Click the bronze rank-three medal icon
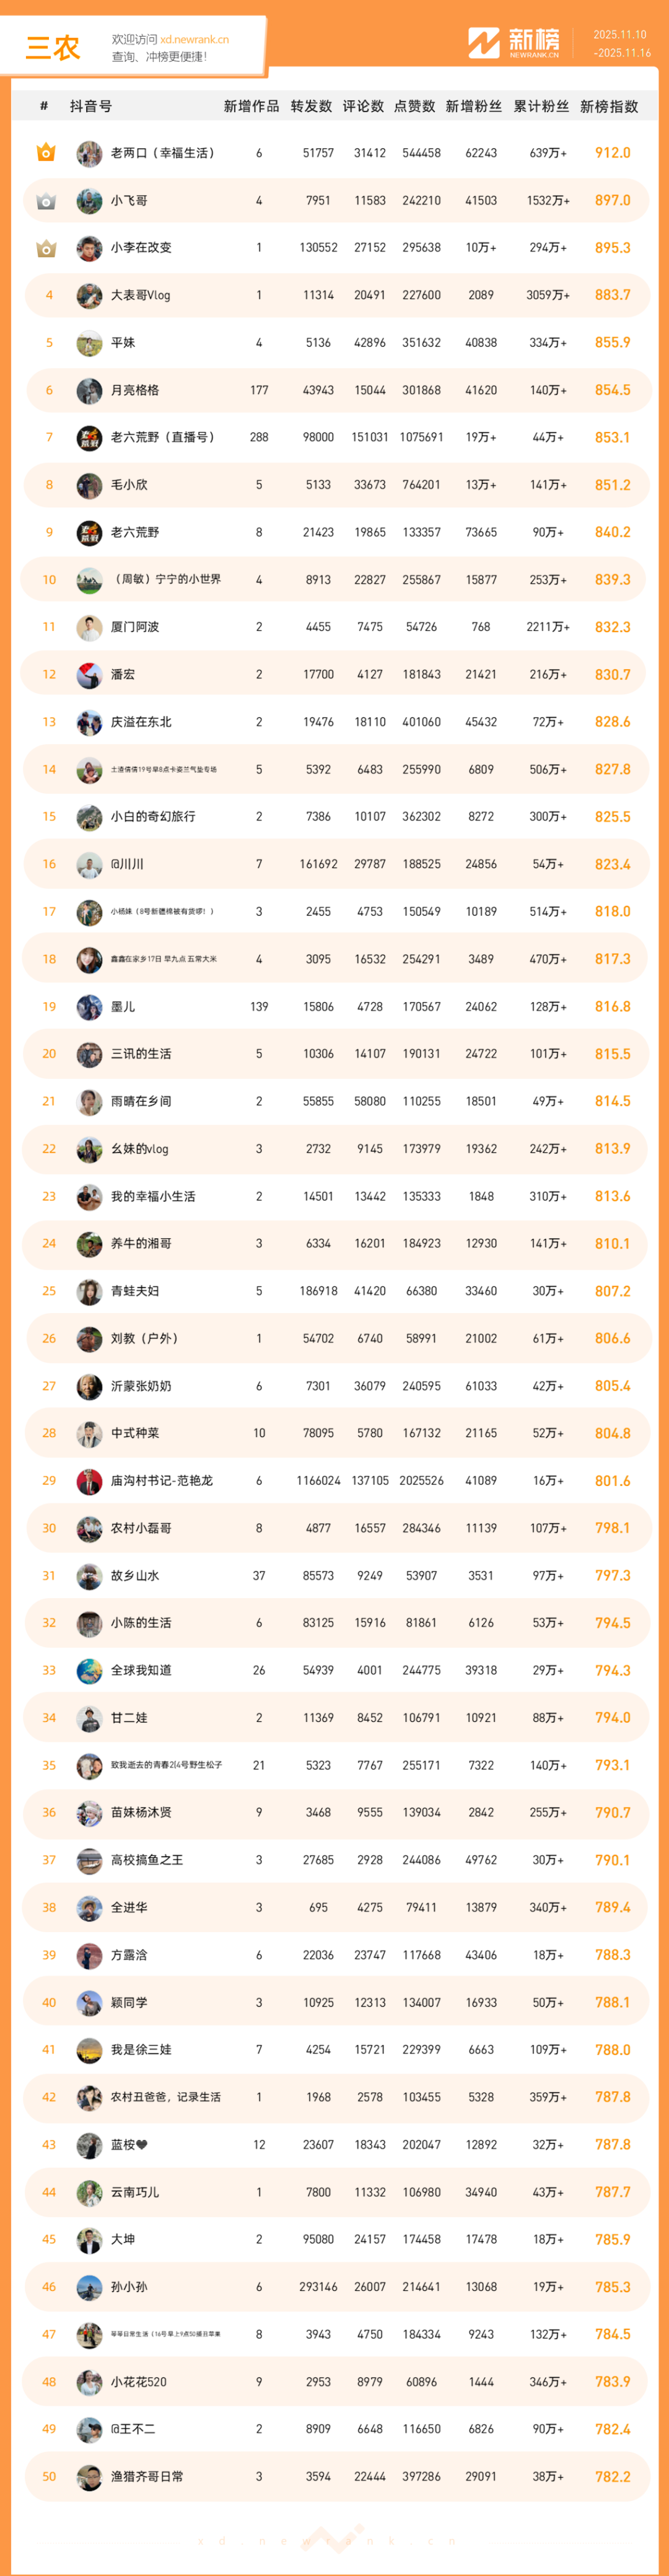The width and height of the screenshot is (669, 2576). [x=46, y=248]
